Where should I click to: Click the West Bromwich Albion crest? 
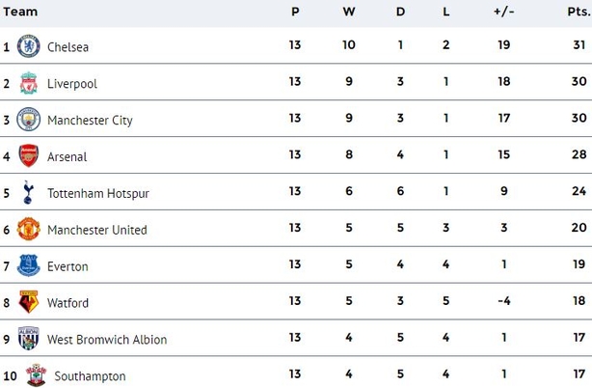(28, 339)
